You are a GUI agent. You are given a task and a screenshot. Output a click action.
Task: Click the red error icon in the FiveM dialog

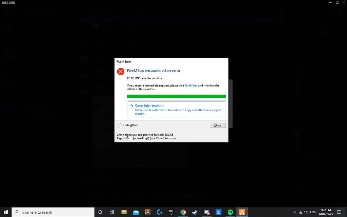coord(121,71)
